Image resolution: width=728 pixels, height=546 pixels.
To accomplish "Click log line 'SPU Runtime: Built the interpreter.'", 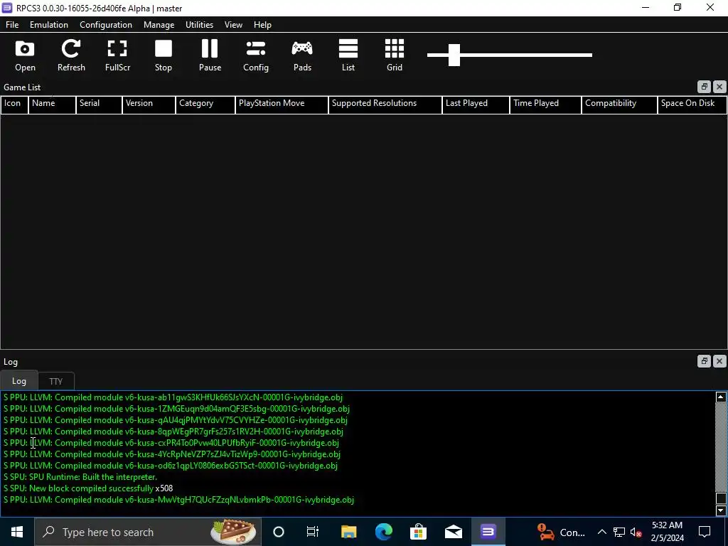I will pos(80,477).
